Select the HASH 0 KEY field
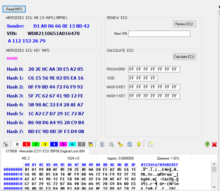 click(154, 87)
